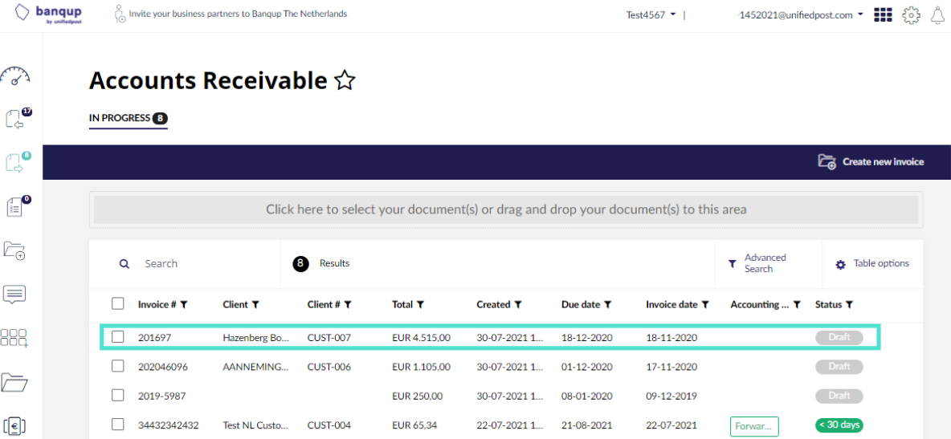
Task: Toggle the select-all checkbox in table header
Action: (117, 303)
